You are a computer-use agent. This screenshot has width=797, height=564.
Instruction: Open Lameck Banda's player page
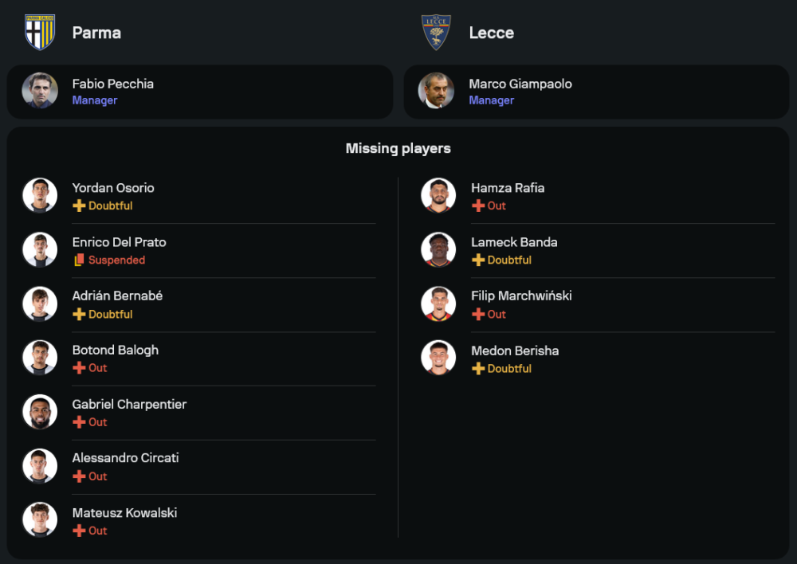(514, 242)
